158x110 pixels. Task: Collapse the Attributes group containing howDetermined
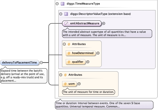point(64,44)
